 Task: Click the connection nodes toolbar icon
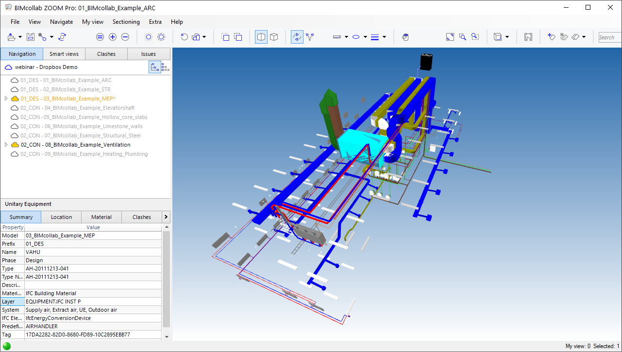tap(43, 37)
